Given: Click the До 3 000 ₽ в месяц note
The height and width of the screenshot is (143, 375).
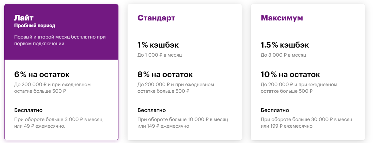Looking at the screenshot, I should point(283,55).
